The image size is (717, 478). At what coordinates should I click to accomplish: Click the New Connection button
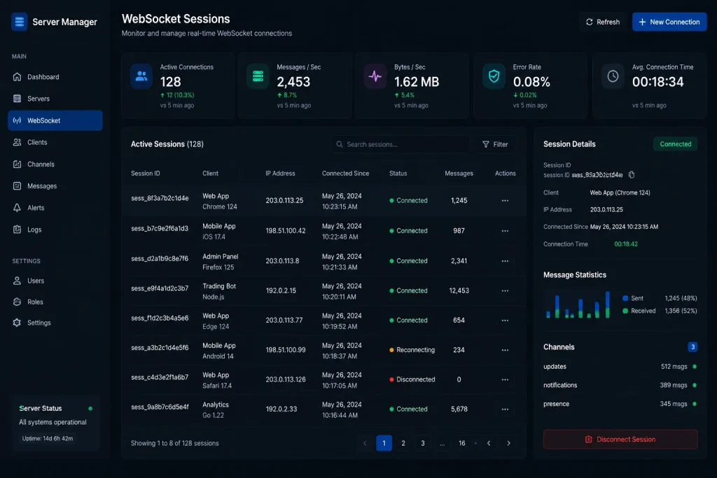point(669,22)
